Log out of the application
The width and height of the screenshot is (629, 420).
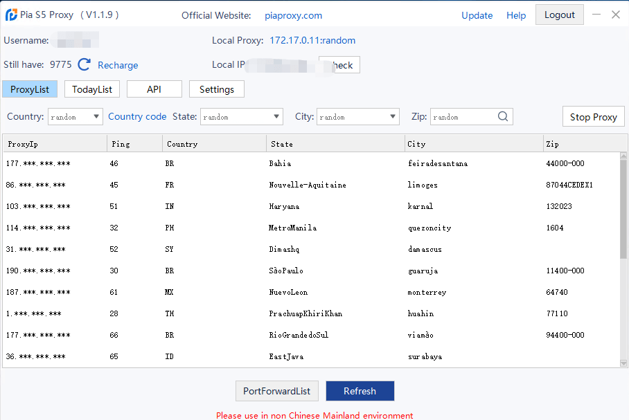point(559,14)
